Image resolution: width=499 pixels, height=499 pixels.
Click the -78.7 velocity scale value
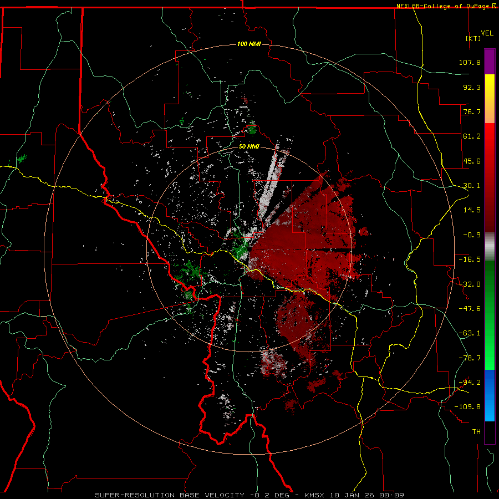coord(470,358)
